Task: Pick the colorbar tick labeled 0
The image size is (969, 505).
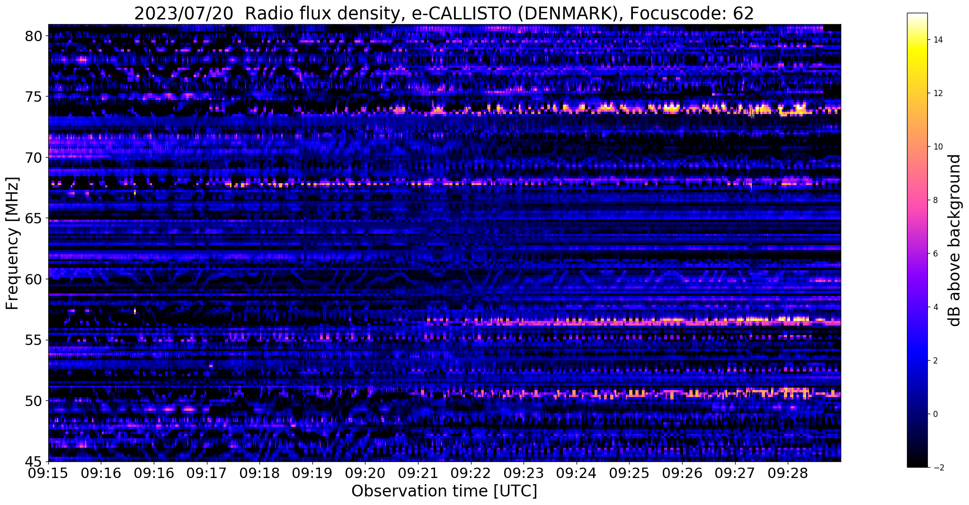Action: pos(935,414)
